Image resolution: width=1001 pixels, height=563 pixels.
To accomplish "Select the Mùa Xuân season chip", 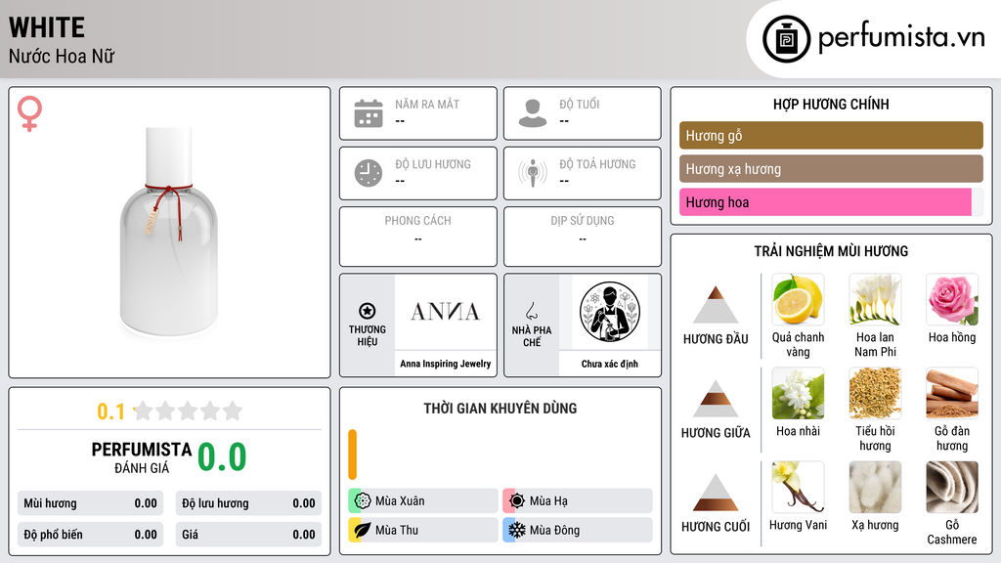I will pyautogui.click(x=423, y=501).
